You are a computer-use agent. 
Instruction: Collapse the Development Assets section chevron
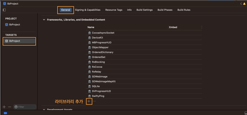coord(44,109)
